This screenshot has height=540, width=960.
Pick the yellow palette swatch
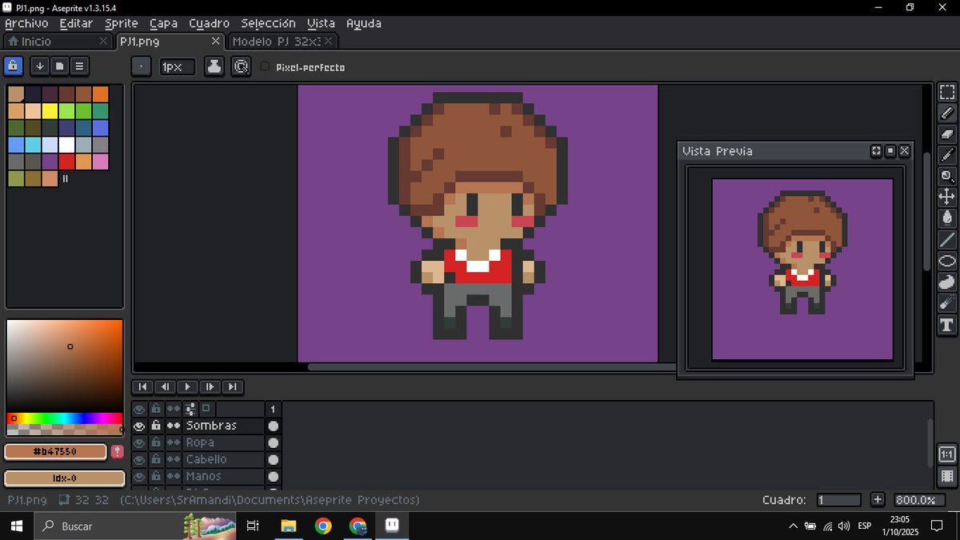click(50, 111)
